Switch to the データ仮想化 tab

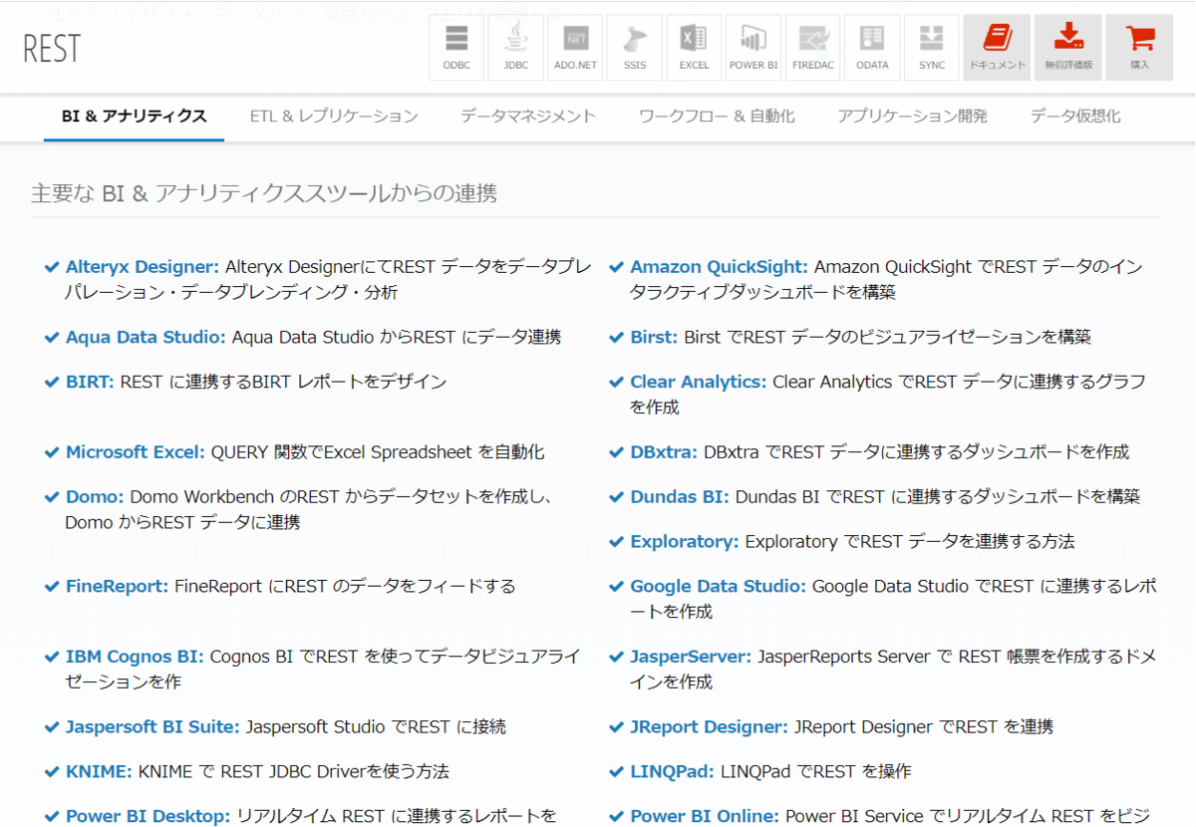[1075, 117]
